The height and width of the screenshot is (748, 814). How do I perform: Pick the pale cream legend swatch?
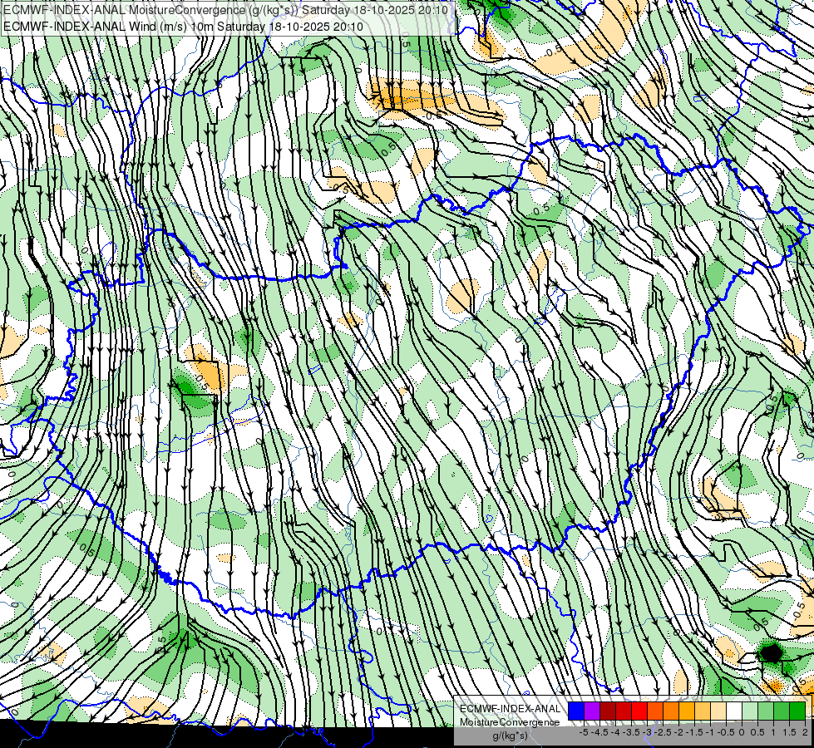tap(718, 711)
